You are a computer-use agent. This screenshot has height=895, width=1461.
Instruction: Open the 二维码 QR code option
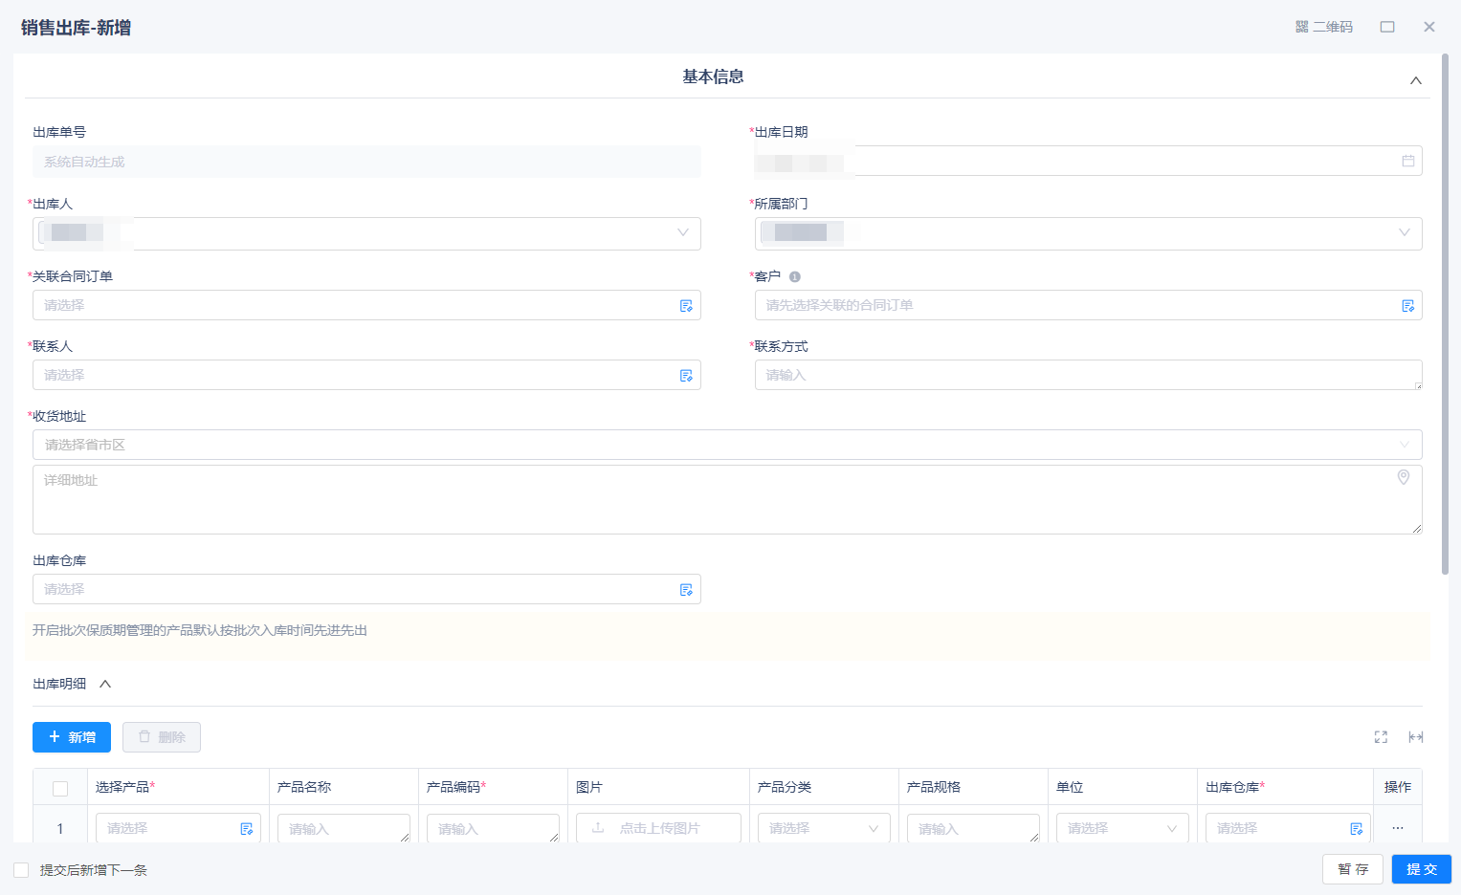1324,27
